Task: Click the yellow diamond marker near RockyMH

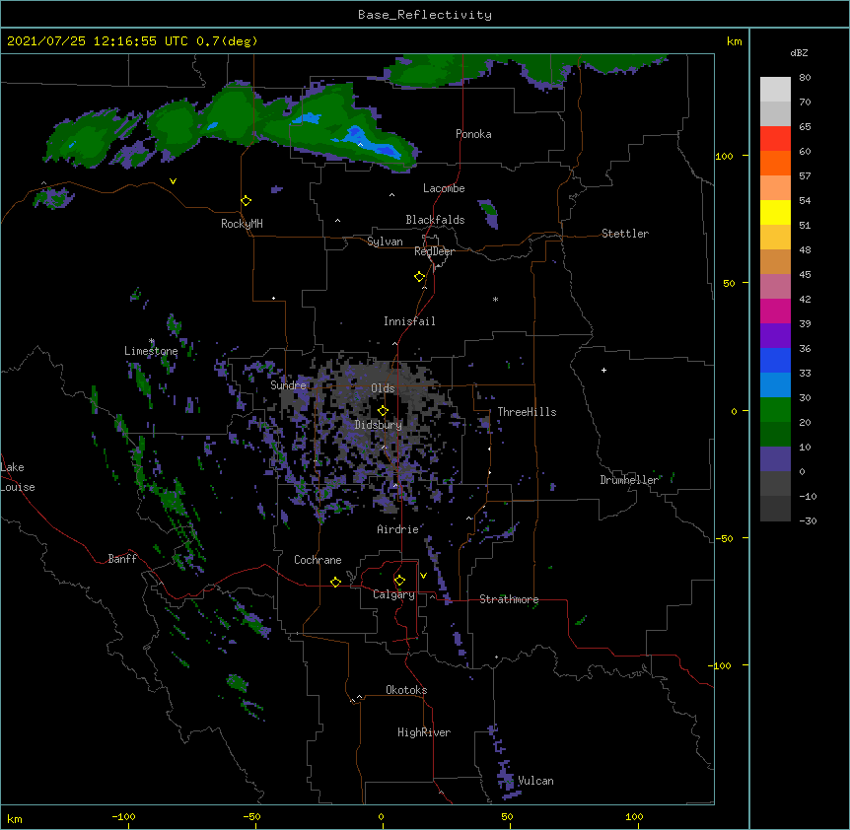Action: (246, 201)
